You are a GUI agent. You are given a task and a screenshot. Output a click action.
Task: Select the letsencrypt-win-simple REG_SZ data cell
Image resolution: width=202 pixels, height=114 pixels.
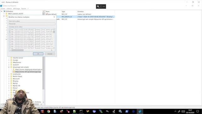click(95, 19)
